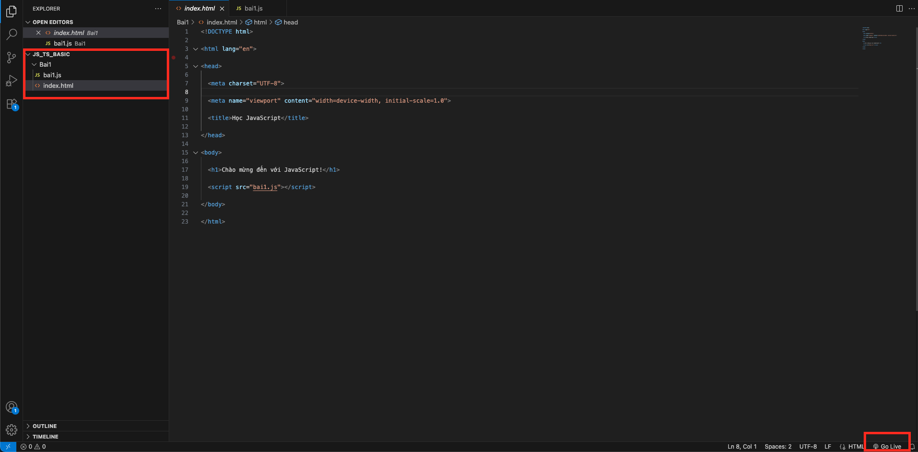This screenshot has width=918, height=452.
Task: Toggle breakpoint dot on line 4
Action: [174, 58]
